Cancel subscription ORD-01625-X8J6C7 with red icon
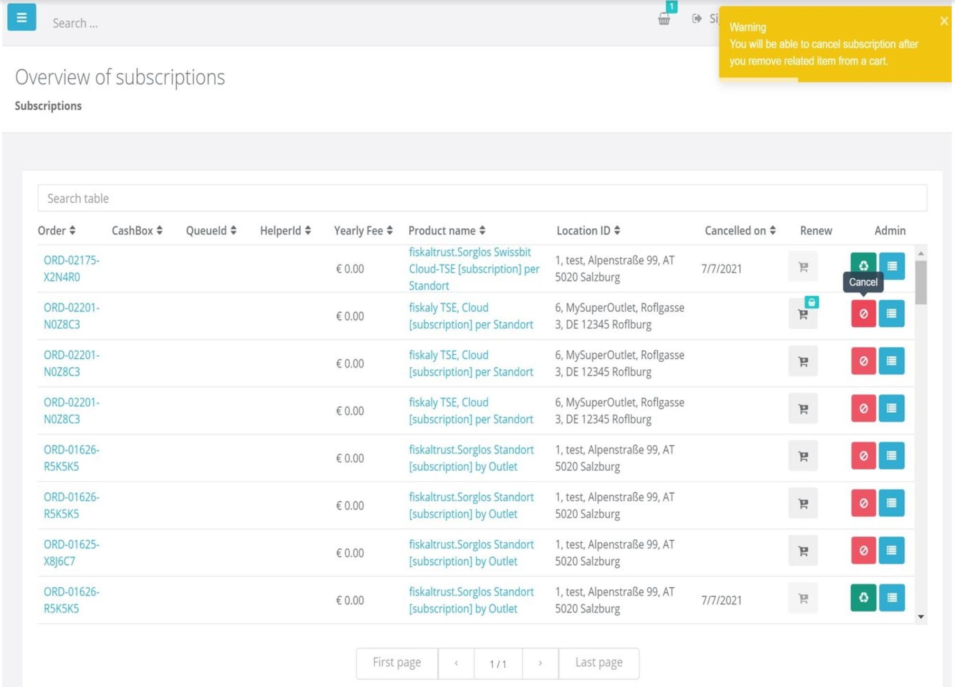Image resolution: width=955 pixels, height=687 pixels. 863,550
